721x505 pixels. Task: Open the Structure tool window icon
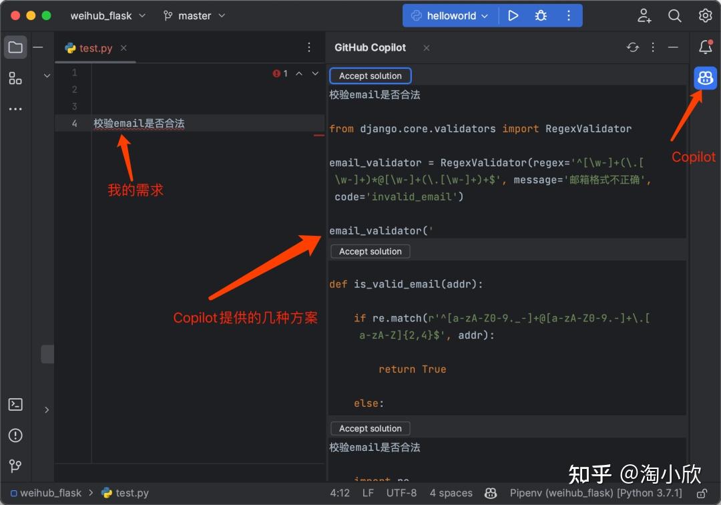point(15,78)
